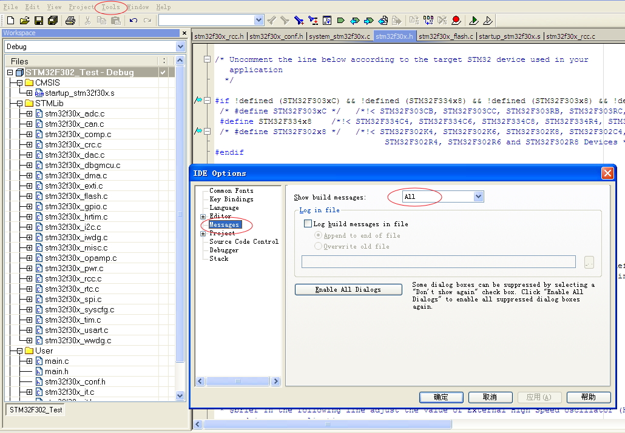Click the browse button beside the log file field
The width and height of the screenshot is (625, 433).
[x=589, y=262]
